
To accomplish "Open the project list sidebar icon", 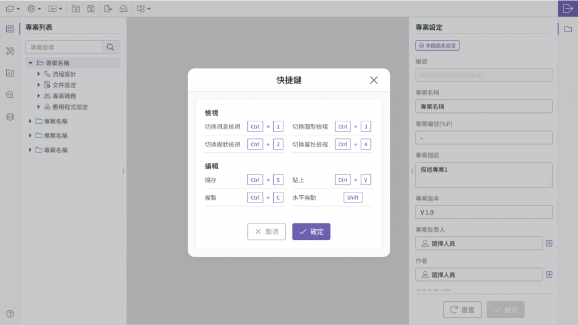I will [10, 29].
